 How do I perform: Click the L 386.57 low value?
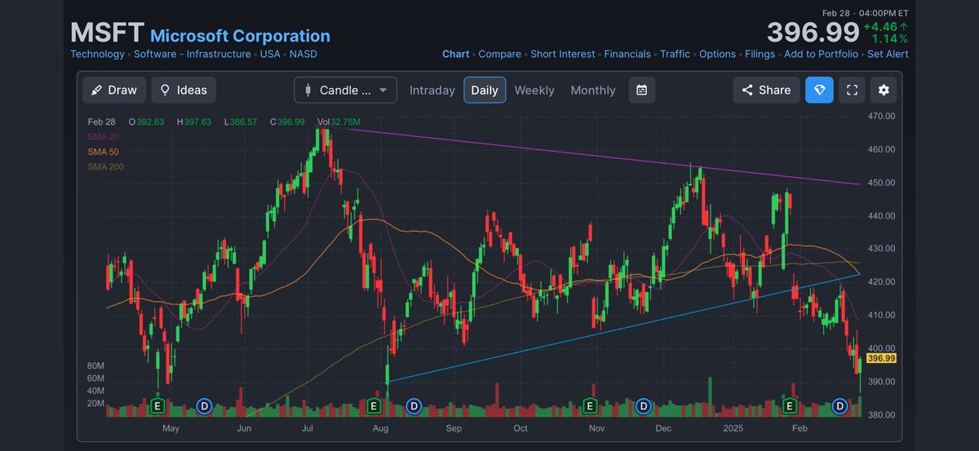tap(241, 122)
